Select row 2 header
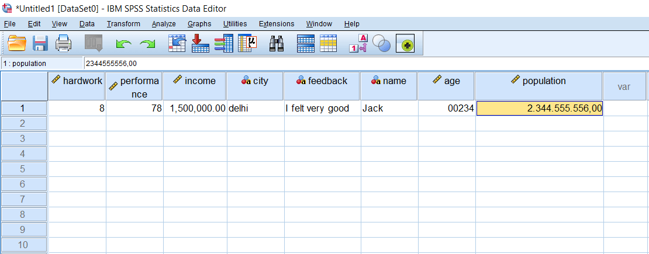This screenshot has height=254, width=649. pyautogui.click(x=23, y=123)
